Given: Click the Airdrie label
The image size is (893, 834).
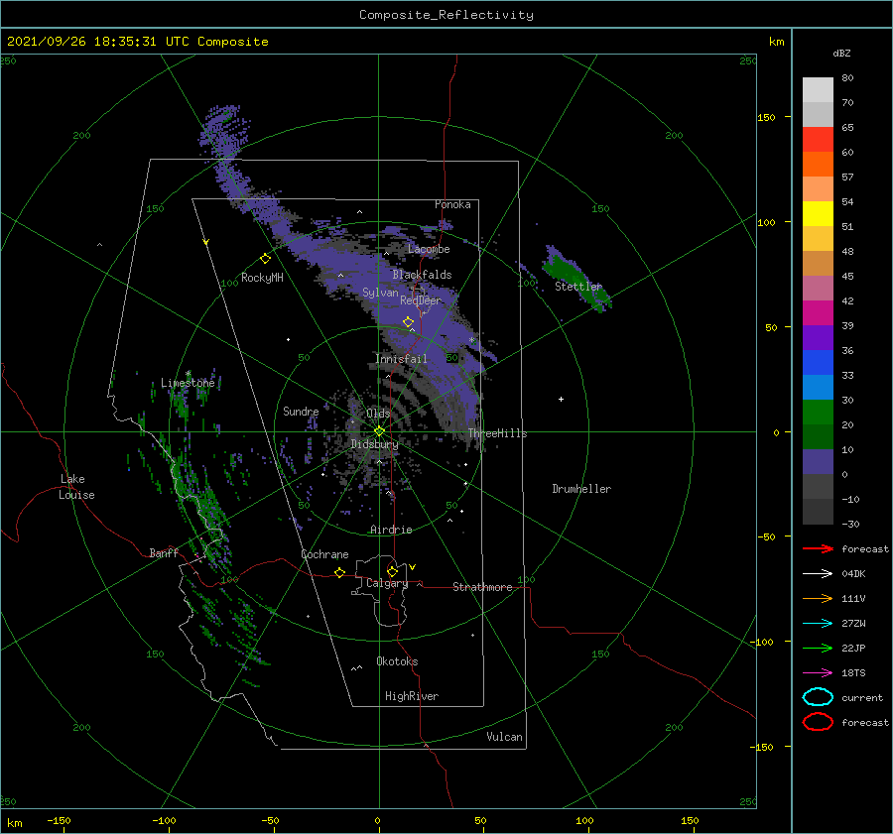Looking at the screenshot, I should [x=391, y=530].
